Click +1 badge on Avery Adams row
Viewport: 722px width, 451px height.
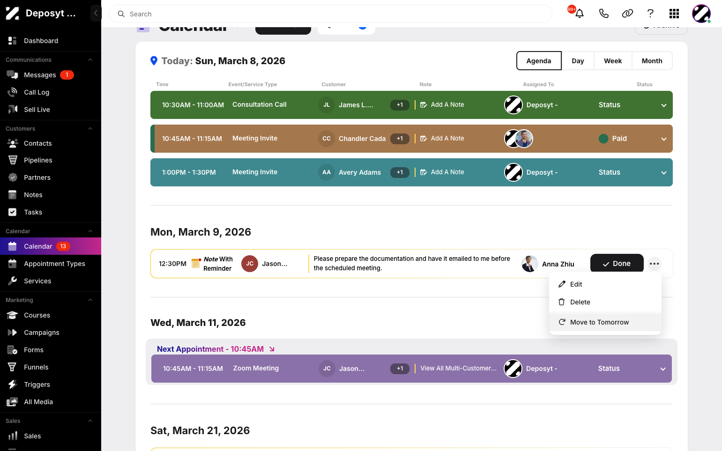click(400, 172)
